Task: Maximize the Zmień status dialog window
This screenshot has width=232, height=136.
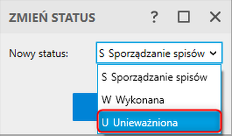Action: [184, 17]
